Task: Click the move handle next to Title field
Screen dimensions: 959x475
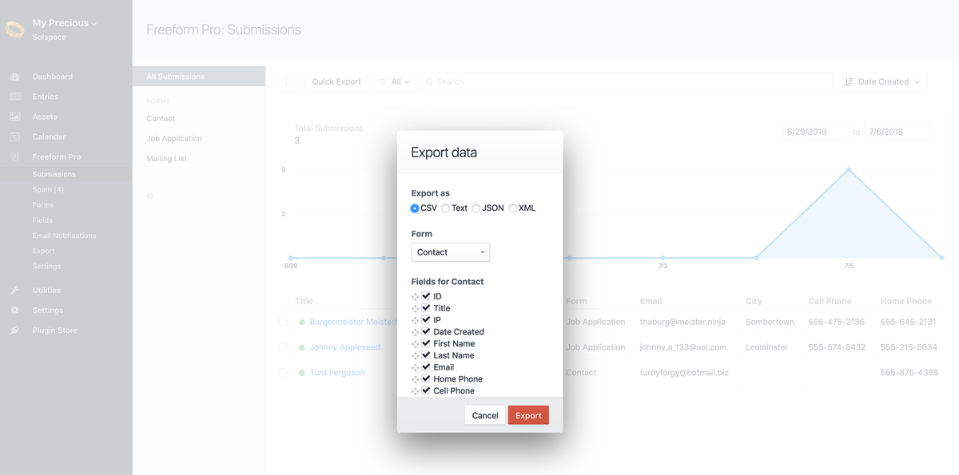Action: pyautogui.click(x=416, y=309)
